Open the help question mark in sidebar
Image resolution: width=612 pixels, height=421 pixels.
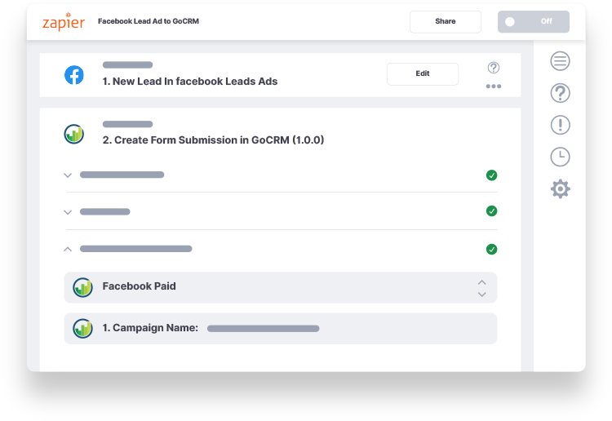click(x=560, y=93)
